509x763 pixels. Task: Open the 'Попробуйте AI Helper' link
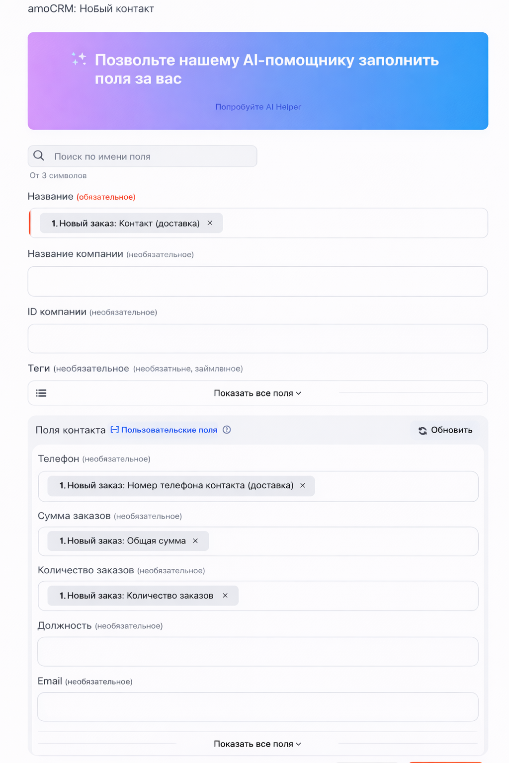[x=258, y=107]
